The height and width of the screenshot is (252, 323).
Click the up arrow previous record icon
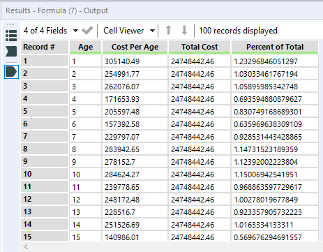(x=168, y=30)
